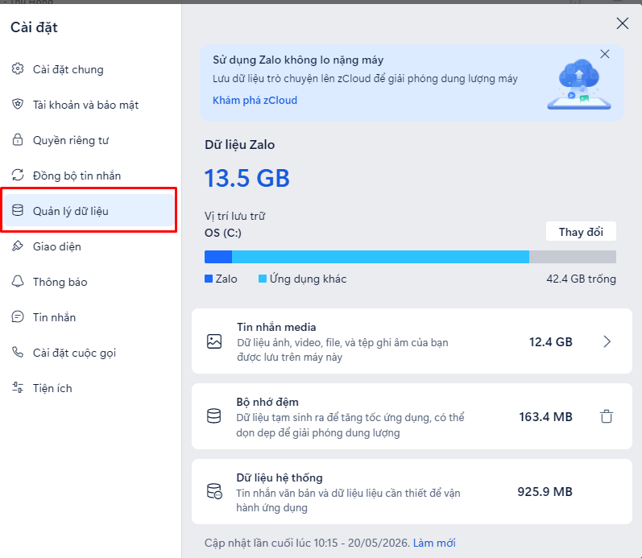Dismiss the zCloud promotion banner
Screen dimensions: 642x558
click(605, 54)
